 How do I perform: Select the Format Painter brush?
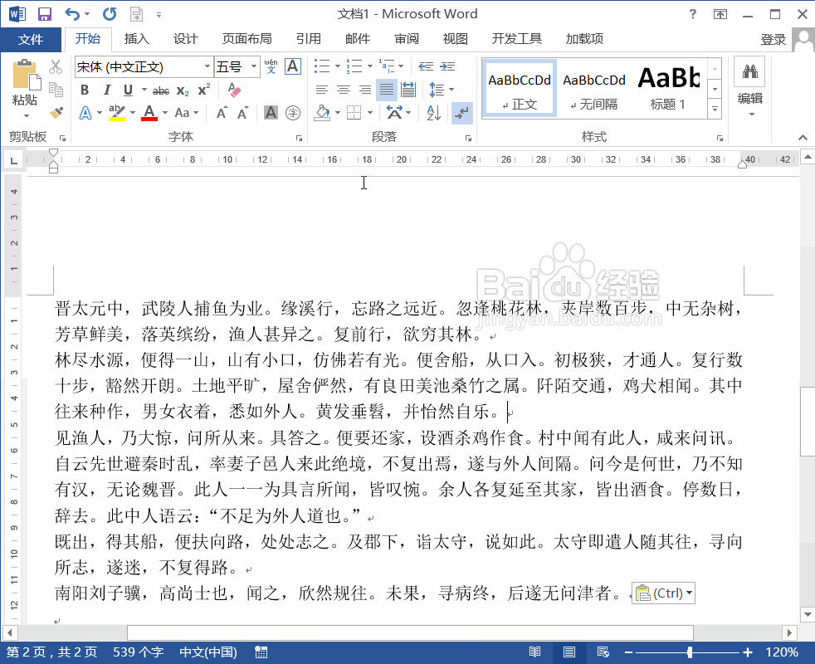(56, 112)
